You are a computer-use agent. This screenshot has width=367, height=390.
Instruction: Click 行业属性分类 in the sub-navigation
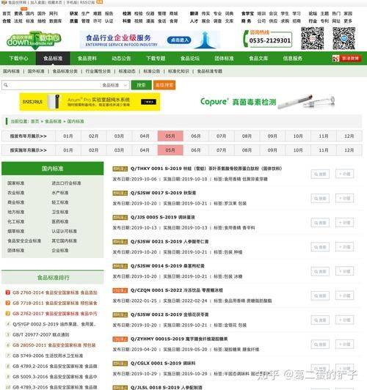[x=98, y=71]
